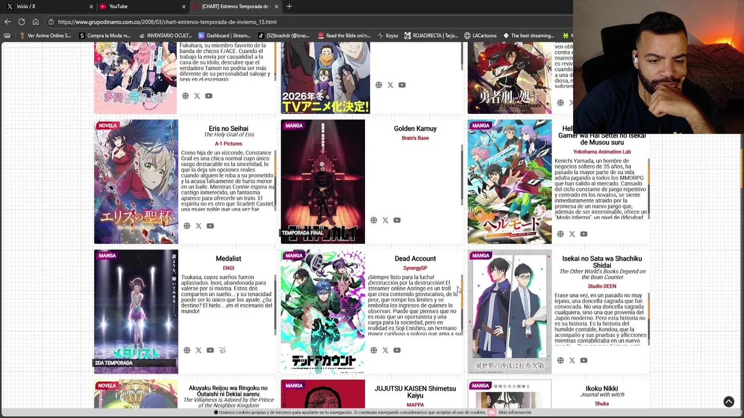Click the Yokohama Animation Lab studio link

point(602,152)
